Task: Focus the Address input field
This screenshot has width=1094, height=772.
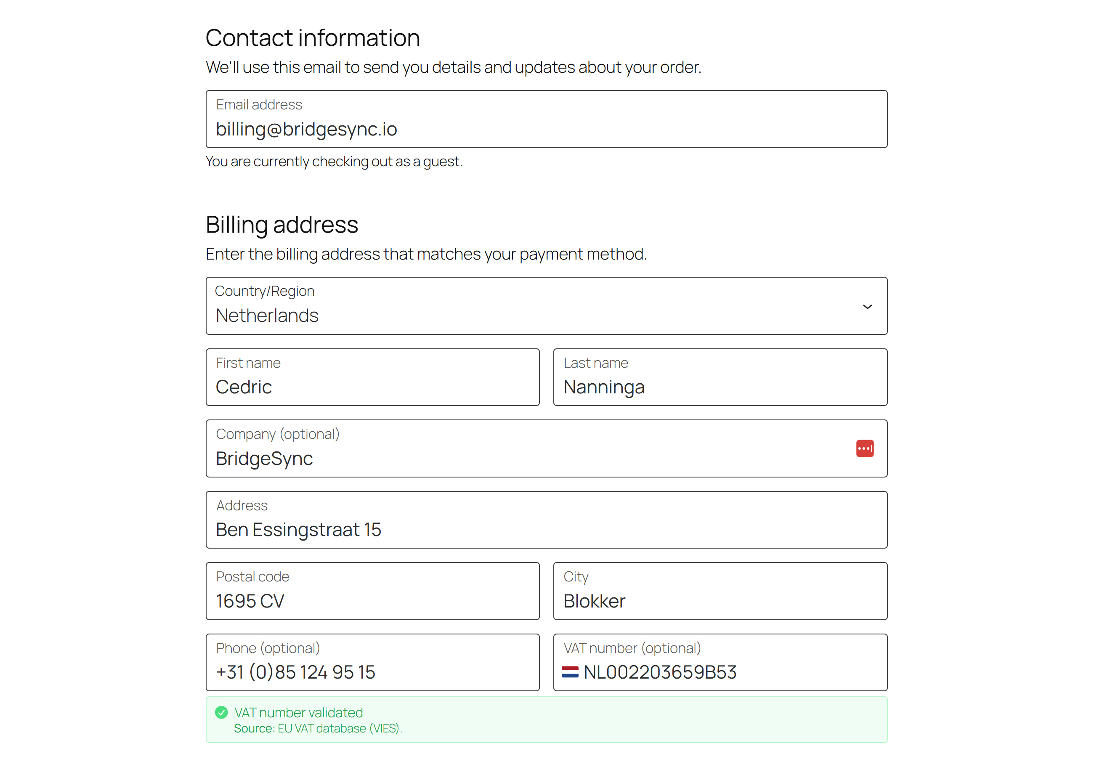Action: point(546,520)
